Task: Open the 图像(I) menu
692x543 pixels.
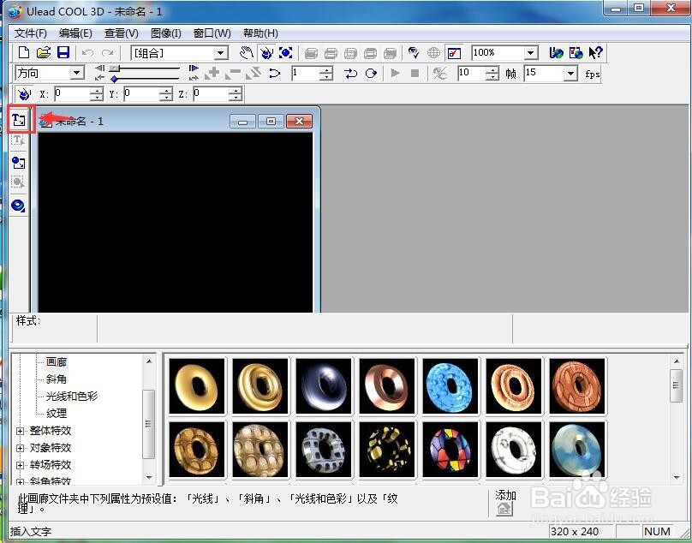Action: click(166, 33)
